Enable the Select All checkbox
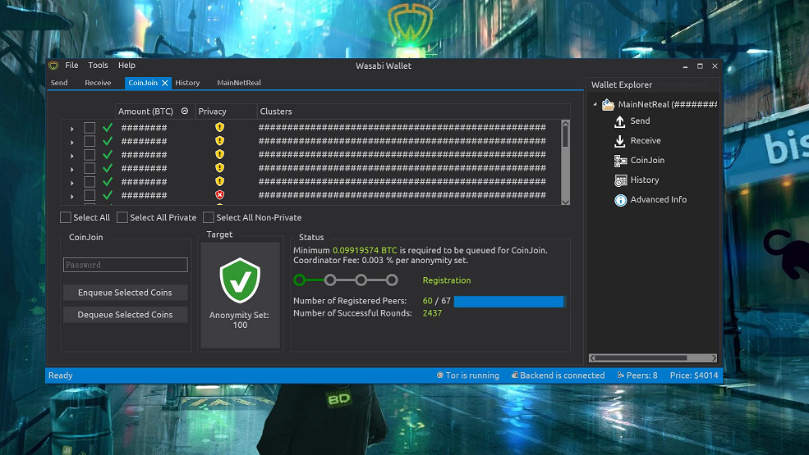 [66, 217]
